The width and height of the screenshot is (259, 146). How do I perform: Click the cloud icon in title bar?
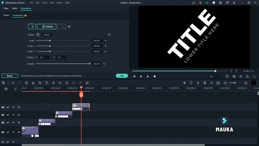[193, 3]
